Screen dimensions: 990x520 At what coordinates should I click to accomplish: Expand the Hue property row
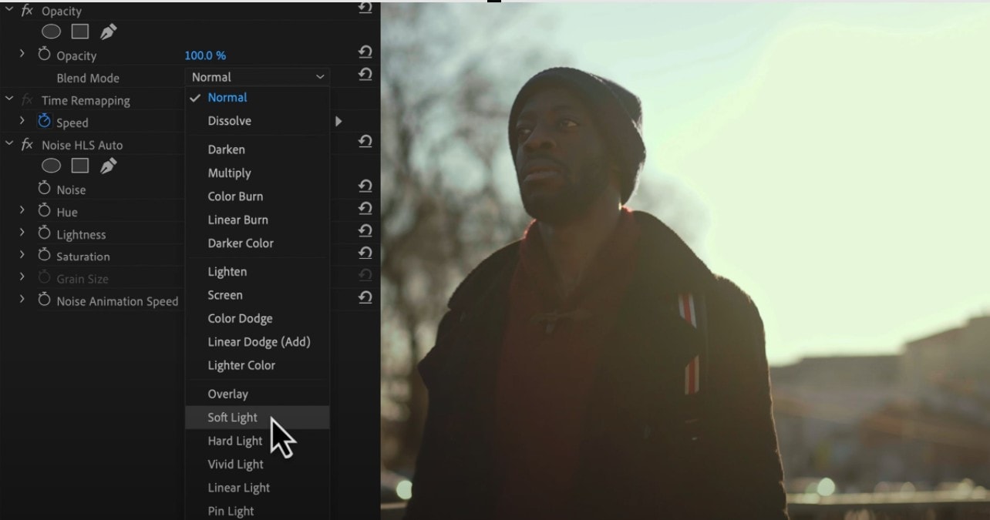[x=22, y=210]
